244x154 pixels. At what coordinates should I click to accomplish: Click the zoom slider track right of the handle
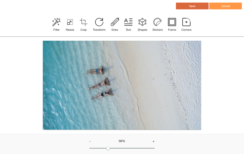point(133,148)
